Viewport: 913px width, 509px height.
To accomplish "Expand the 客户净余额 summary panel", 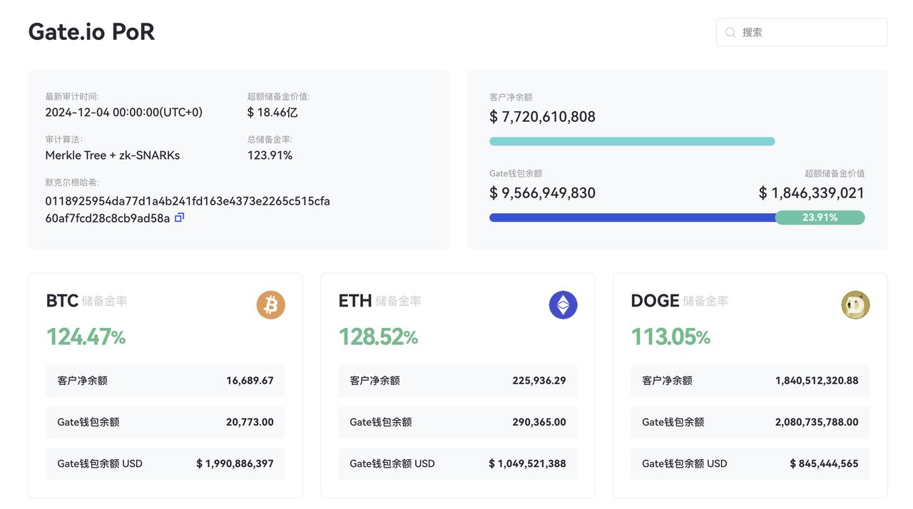I will tap(676, 160).
